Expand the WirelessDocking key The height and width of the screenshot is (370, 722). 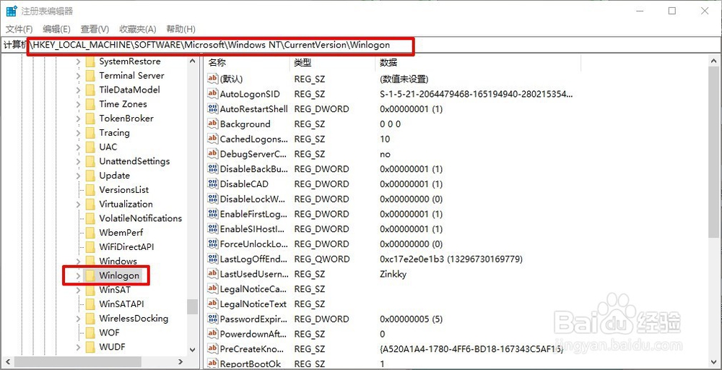point(78,319)
